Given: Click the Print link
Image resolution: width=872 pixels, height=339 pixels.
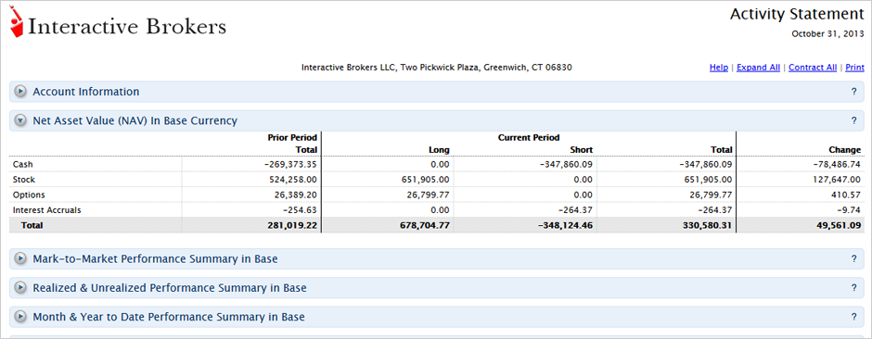Looking at the screenshot, I should (854, 68).
